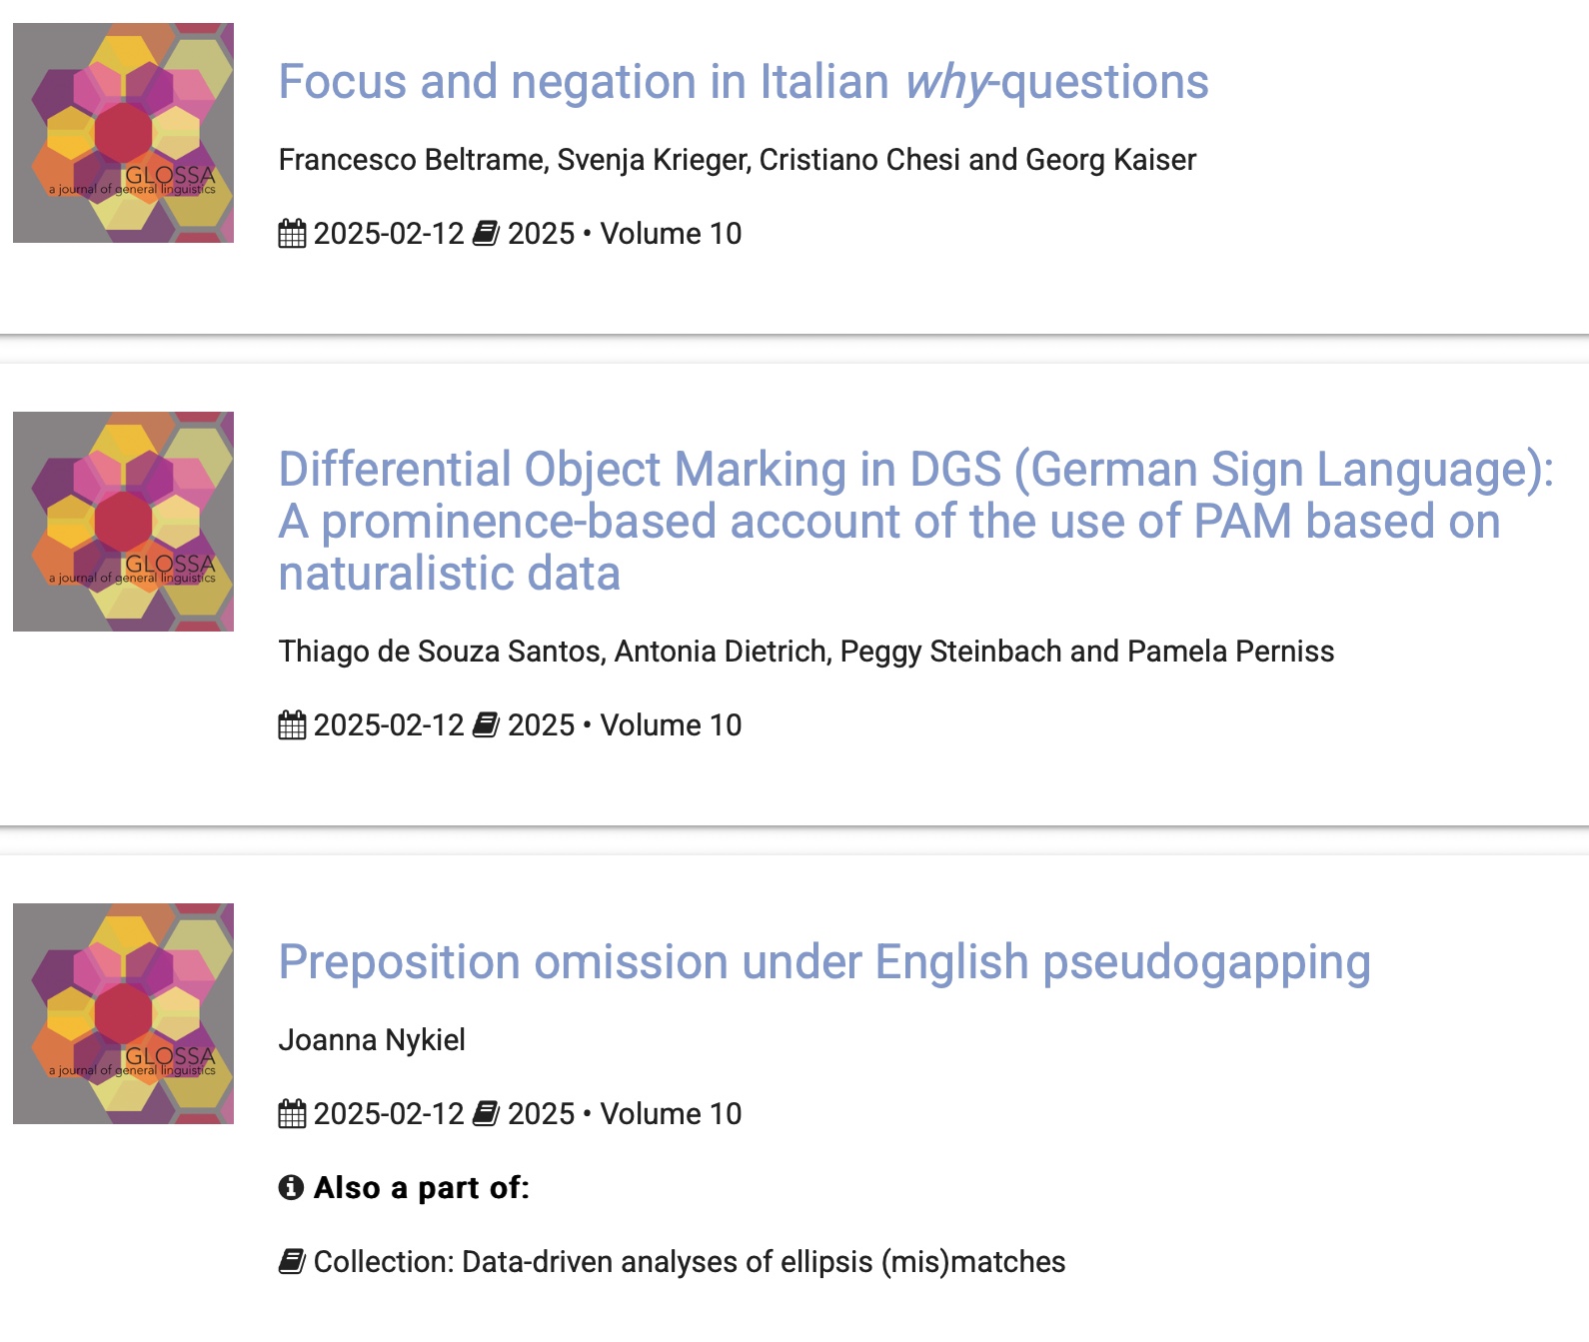Click the book icon beside Volume 10 for Italian why-questions

[486, 234]
